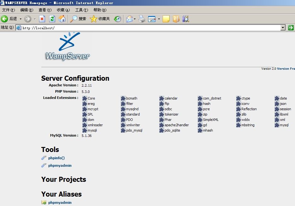Click the wrench icon beside Tools phpmyadmin
The image size is (295, 206).
pyautogui.click(x=44, y=165)
